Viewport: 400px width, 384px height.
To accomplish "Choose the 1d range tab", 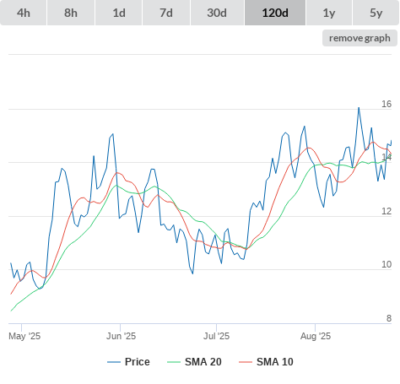I will (119, 13).
